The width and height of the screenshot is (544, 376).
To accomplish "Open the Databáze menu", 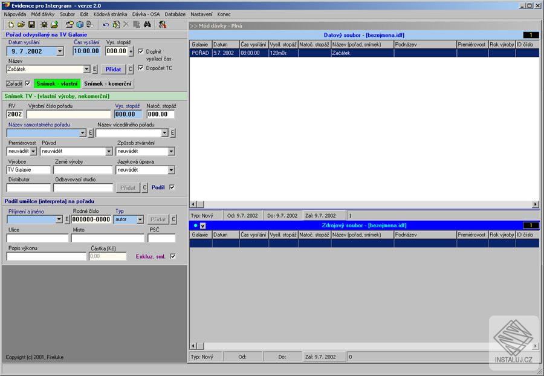I will (175, 13).
